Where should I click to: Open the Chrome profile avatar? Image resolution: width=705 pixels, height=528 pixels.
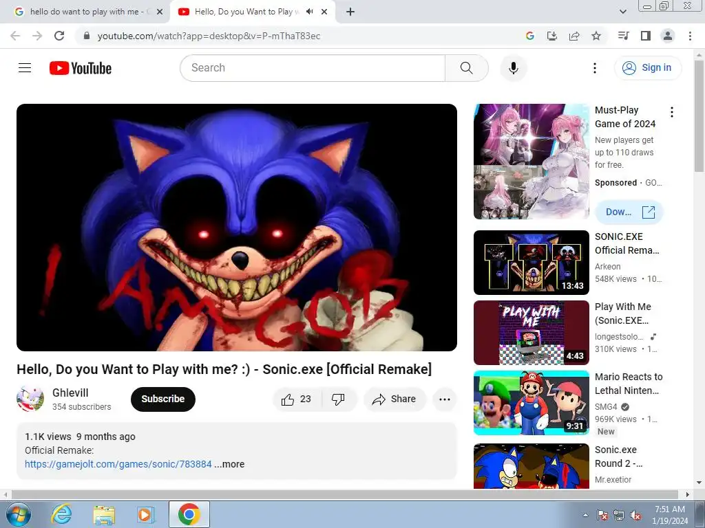click(x=668, y=36)
